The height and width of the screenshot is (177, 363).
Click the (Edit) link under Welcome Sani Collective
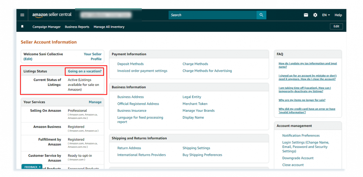[x=28, y=59]
